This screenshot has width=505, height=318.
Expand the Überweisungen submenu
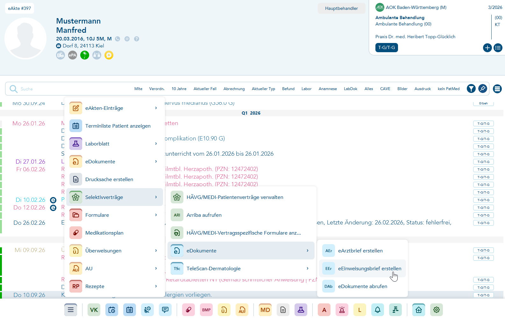pyautogui.click(x=115, y=251)
